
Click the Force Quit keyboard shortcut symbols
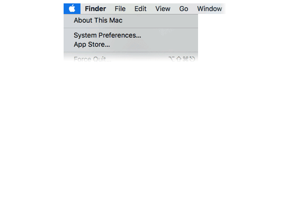(x=182, y=59)
